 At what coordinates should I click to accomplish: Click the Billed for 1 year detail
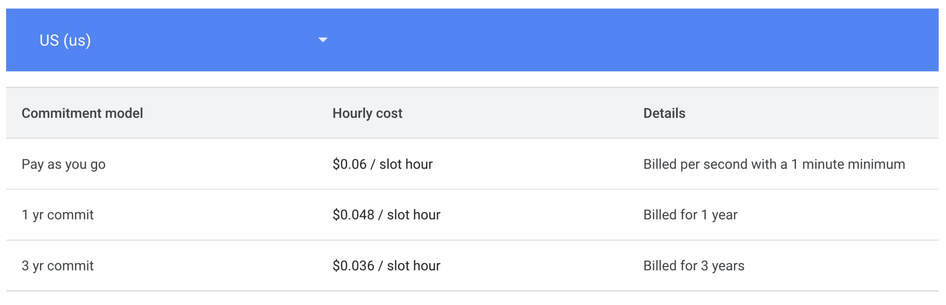pyautogui.click(x=691, y=214)
